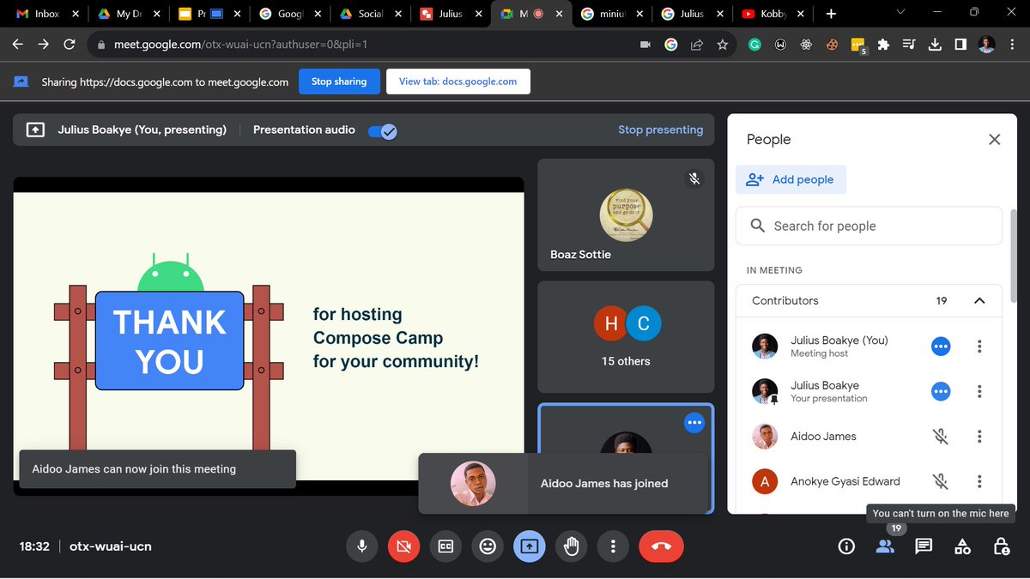Open the browser downloads icon

click(x=935, y=45)
